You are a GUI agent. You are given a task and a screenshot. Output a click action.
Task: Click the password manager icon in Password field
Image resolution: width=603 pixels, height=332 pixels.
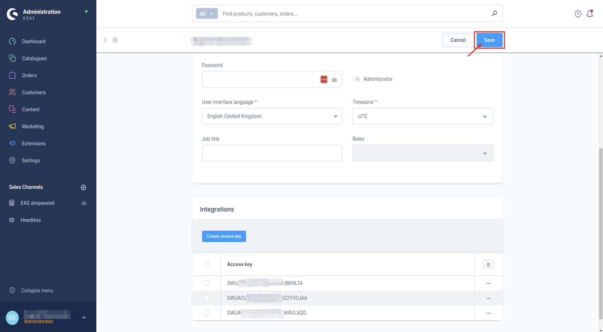click(324, 79)
